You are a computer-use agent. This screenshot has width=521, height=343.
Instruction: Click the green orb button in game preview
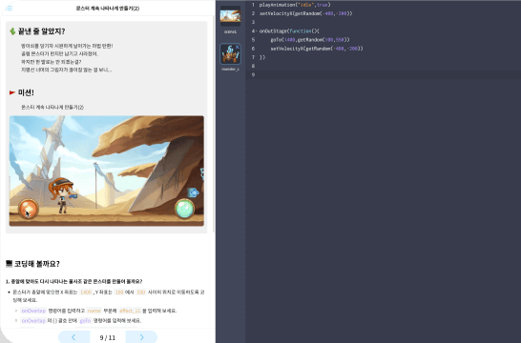(x=184, y=209)
